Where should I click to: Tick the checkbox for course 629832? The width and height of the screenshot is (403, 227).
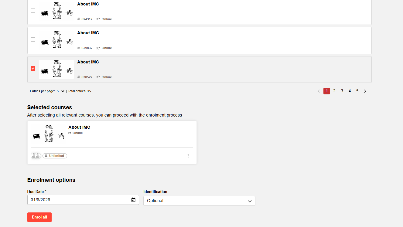[x=33, y=39]
